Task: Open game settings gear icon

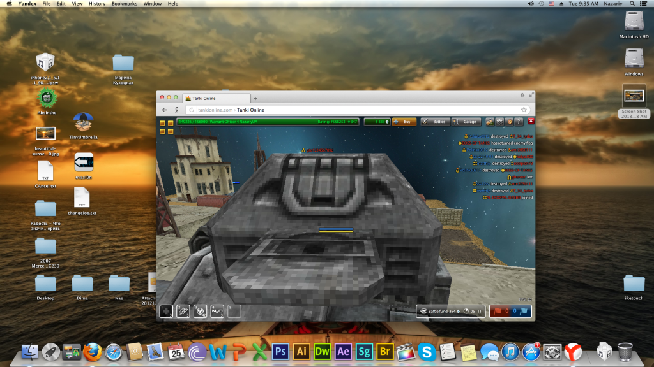Action: point(499,121)
